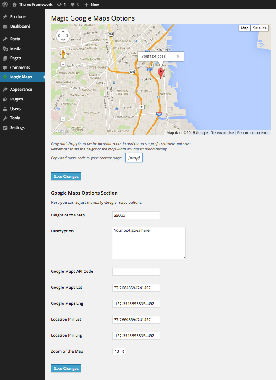Click the Height of the Map field
The height and width of the screenshot is (380, 276).
click(136, 216)
